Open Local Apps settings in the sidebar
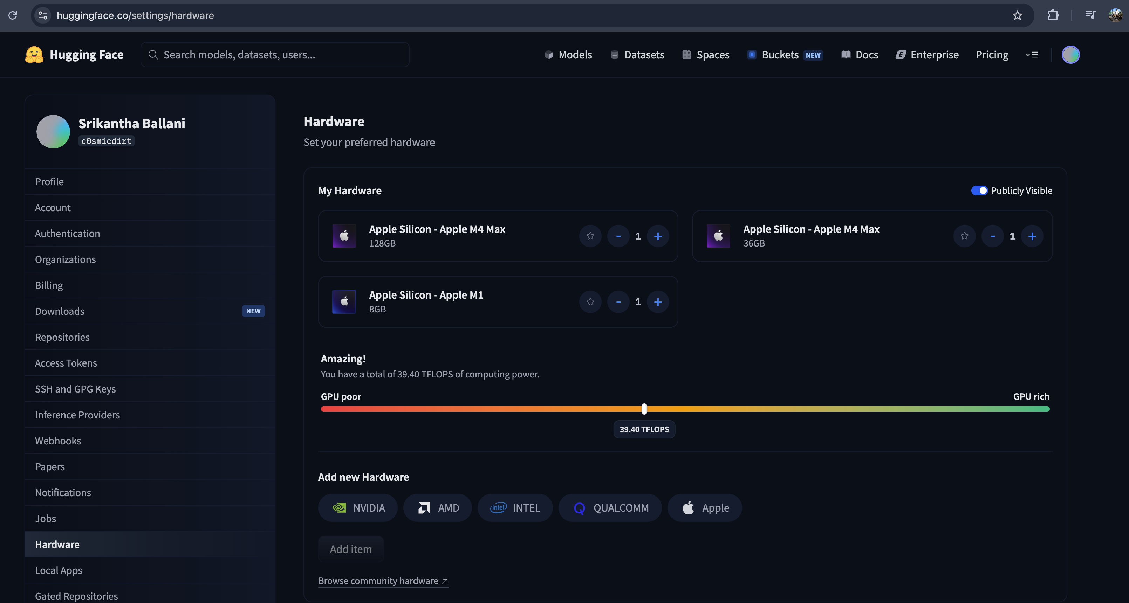Image resolution: width=1129 pixels, height=603 pixels. [x=150, y=570]
